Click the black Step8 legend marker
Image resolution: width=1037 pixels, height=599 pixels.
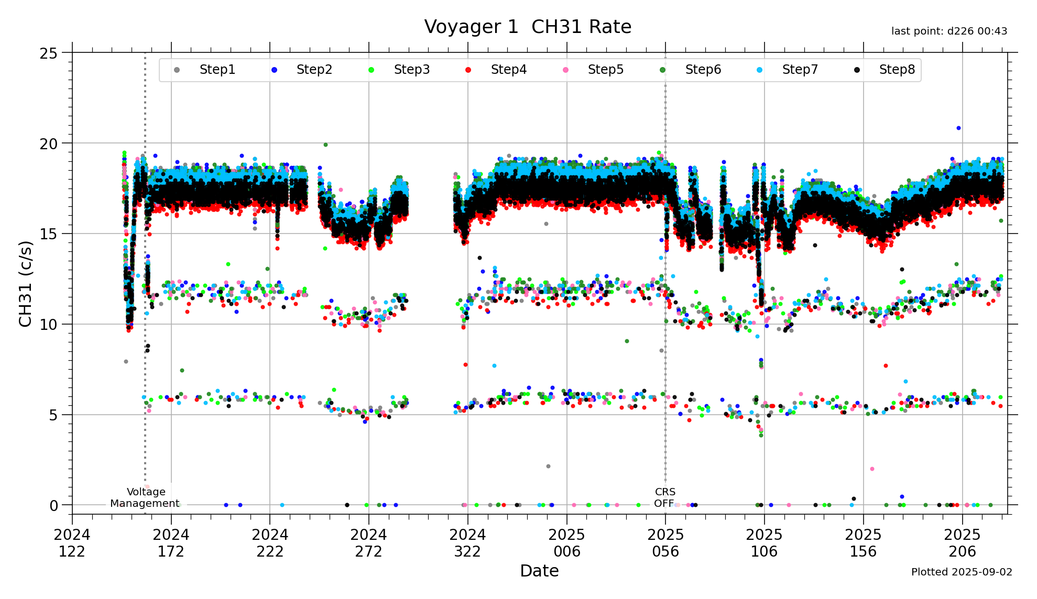coord(857,70)
